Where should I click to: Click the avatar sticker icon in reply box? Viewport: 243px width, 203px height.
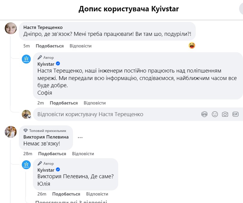(204, 114)
